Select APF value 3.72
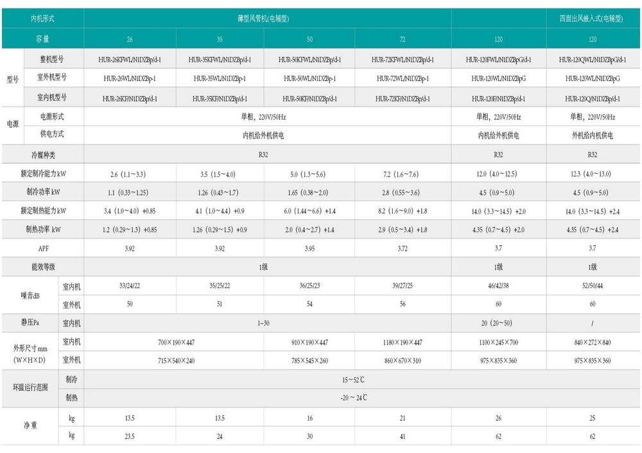Viewport: 642px width, 453px height. [403, 248]
